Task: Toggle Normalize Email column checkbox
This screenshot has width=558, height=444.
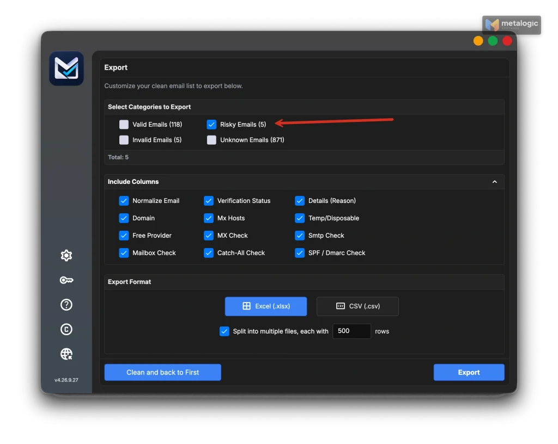Action: tap(124, 201)
